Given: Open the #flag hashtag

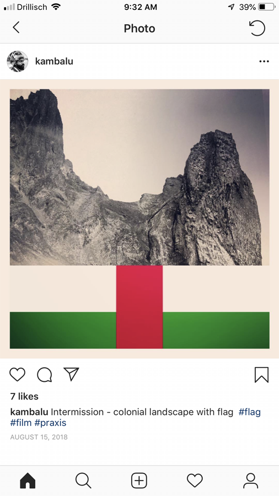Looking at the screenshot, I should tap(250, 412).
